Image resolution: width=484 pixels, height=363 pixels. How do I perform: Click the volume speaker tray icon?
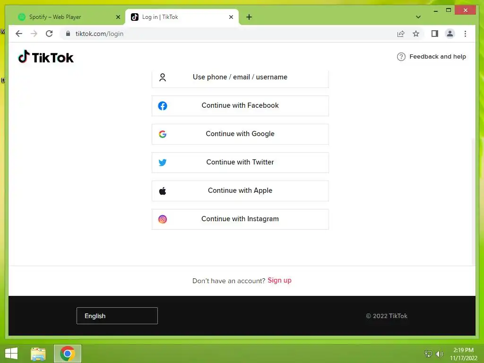point(439,354)
